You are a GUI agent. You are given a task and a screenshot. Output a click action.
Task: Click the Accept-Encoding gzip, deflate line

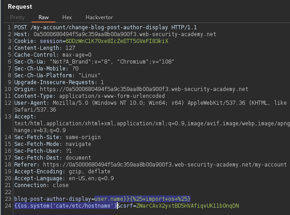point(62,172)
